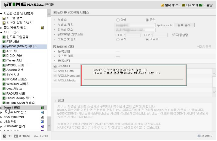
Task: Click 적용하기 apply button
Action: click(x=206, y=136)
